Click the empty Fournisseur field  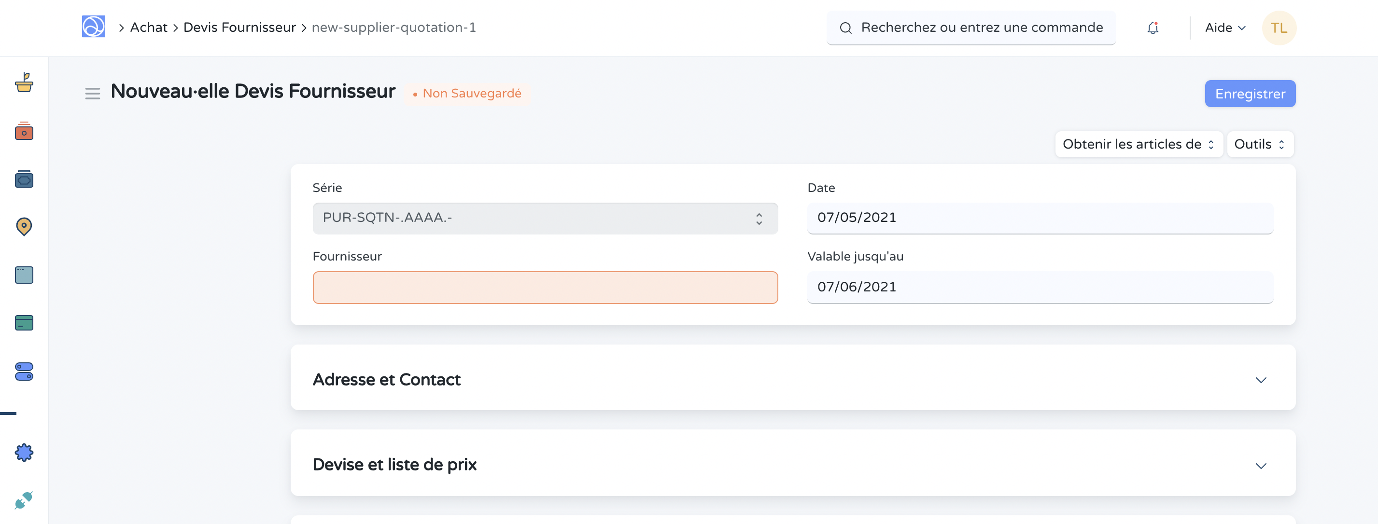(545, 288)
